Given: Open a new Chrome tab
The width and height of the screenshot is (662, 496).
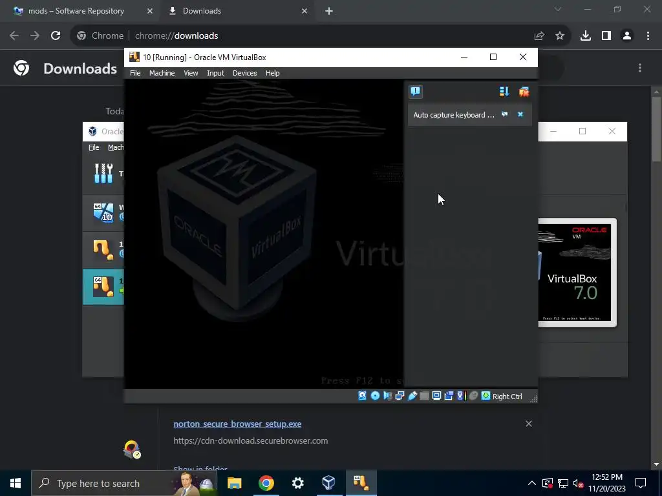Looking at the screenshot, I should (x=329, y=11).
